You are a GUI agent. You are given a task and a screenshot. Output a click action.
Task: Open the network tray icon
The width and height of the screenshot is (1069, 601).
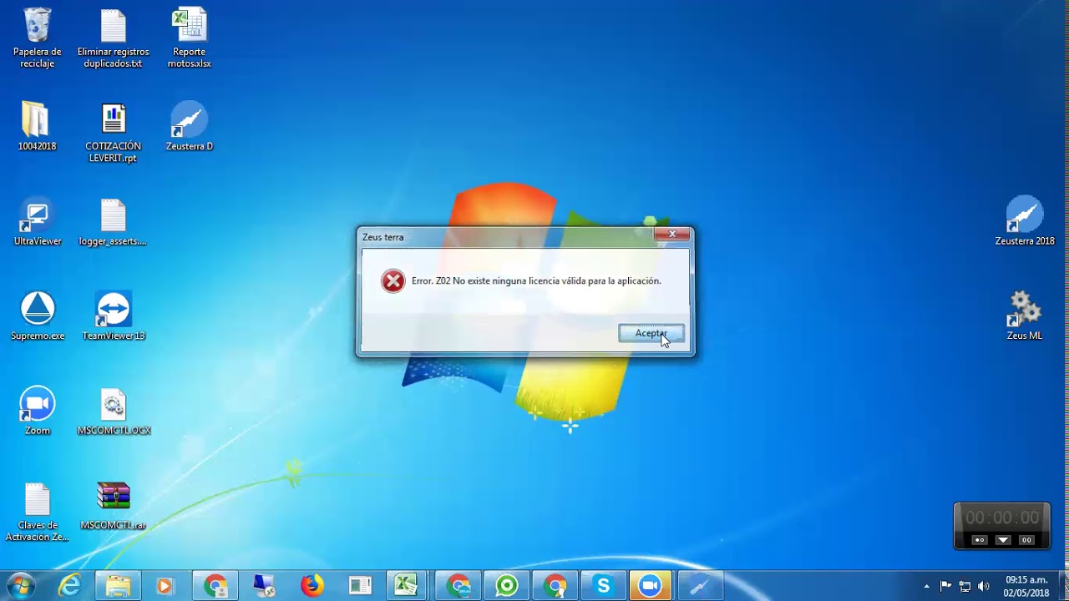pyautogui.click(x=965, y=586)
